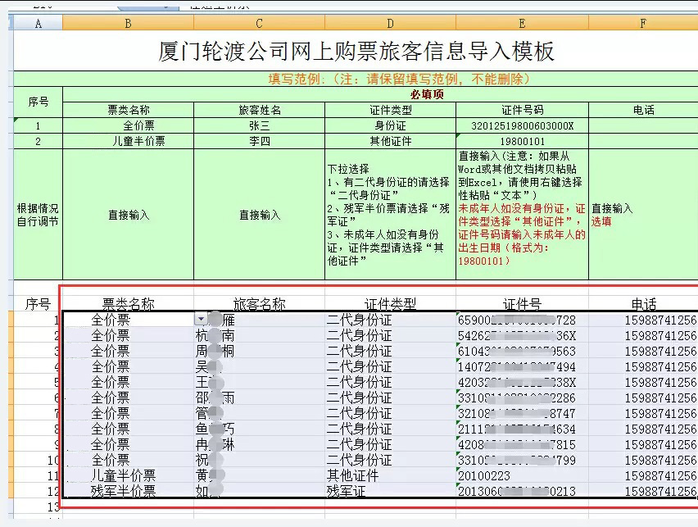This screenshot has height=527, width=698.
Task: Click the 序号 header above the passenger list
Action: click(x=38, y=304)
